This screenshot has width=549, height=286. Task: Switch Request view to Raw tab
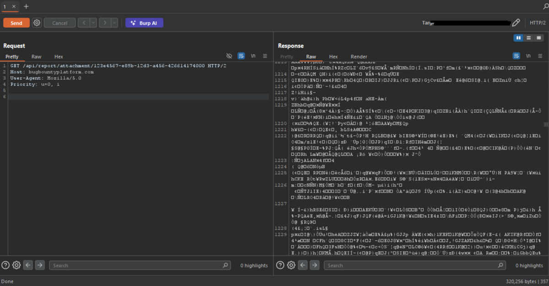[x=36, y=57]
